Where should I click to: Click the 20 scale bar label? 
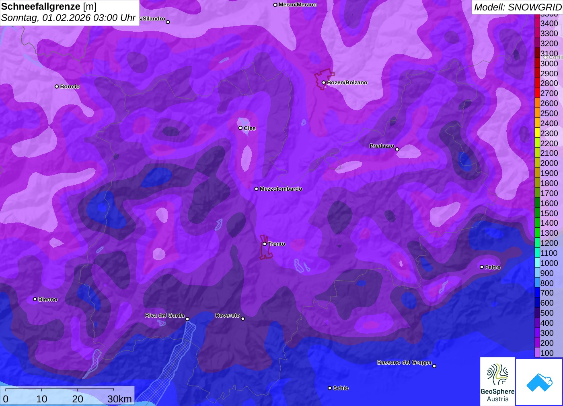(x=78, y=399)
